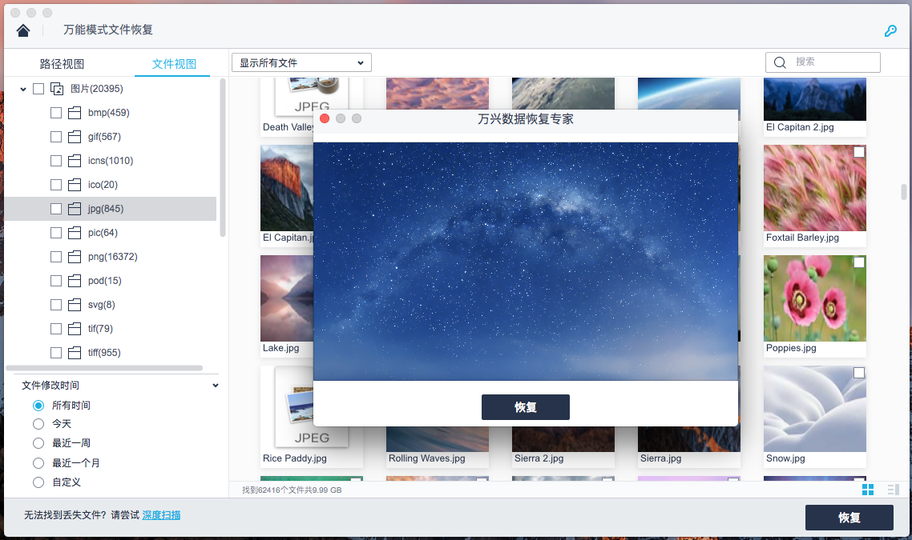The height and width of the screenshot is (540, 912).
Task: Choose the 最近一周 radio option
Action: 38,443
